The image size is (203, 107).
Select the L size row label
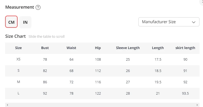coord(18,93)
